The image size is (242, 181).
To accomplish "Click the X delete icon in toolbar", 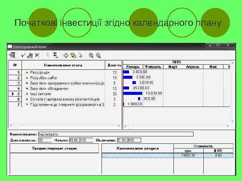I will click(x=37, y=55).
